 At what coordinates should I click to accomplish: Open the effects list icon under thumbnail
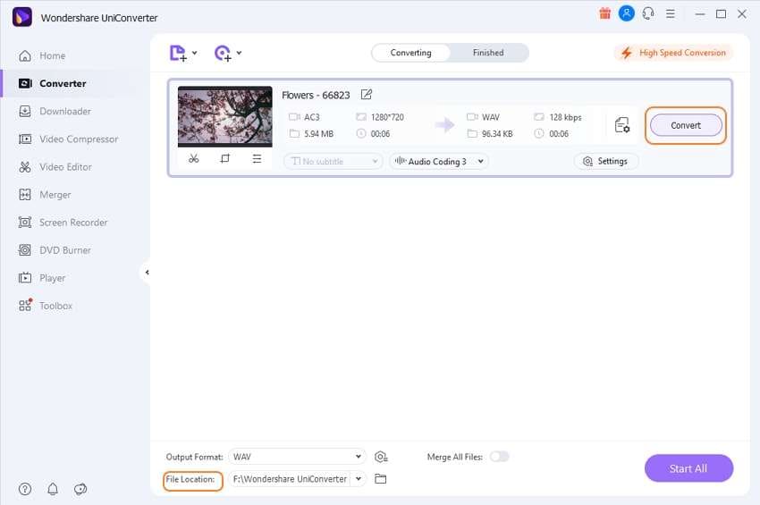coord(257,158)
